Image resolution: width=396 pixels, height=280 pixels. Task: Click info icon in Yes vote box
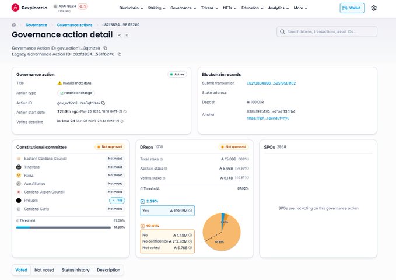tap(190, 211)
